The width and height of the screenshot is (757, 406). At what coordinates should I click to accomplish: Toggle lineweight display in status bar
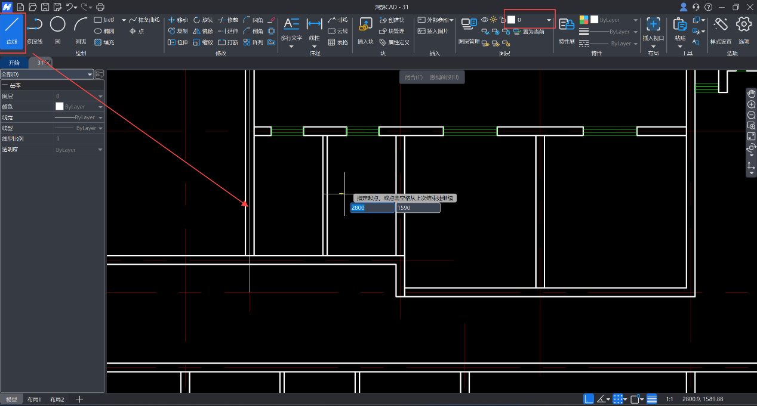[652, 399]
